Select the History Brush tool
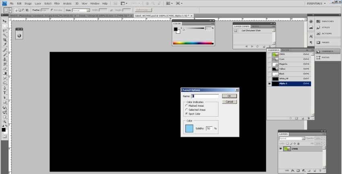The image size is (342, 174). 4,64
